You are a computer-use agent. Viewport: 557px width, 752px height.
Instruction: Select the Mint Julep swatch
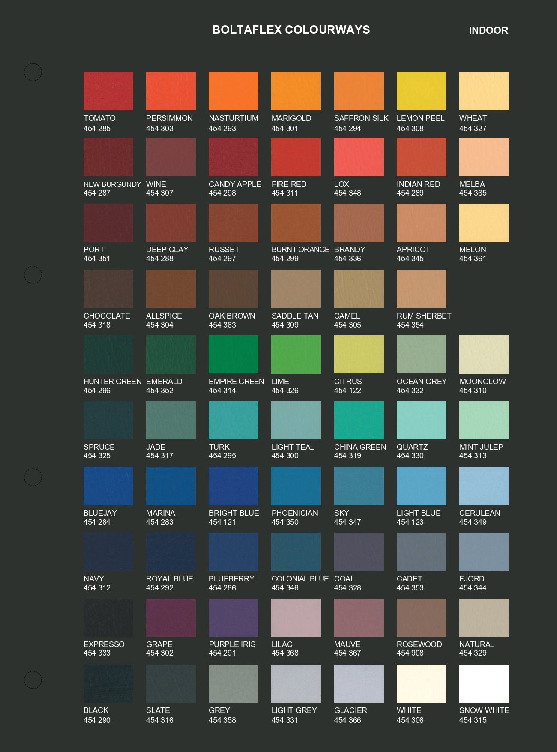point(484,420)
